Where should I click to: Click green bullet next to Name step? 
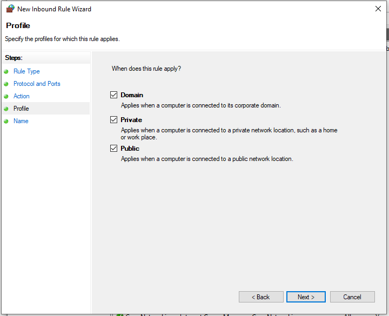point(6,121)
